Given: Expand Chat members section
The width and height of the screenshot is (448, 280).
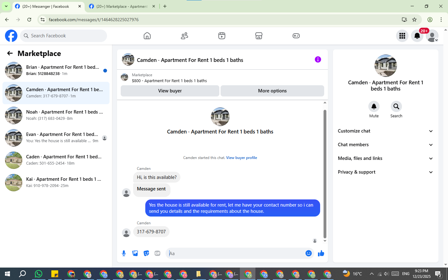Looking at the screenshot, I should click(x=385, y=145).
